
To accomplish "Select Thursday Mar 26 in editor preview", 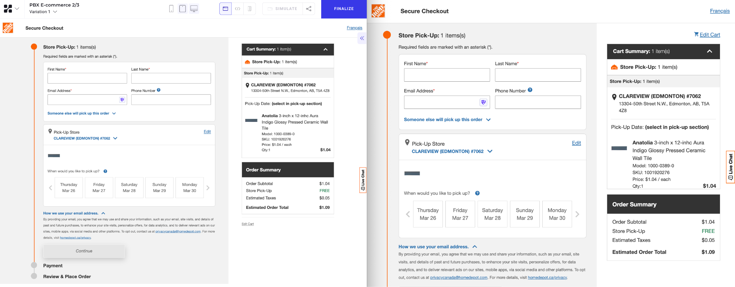I will [x=69, y=188].
